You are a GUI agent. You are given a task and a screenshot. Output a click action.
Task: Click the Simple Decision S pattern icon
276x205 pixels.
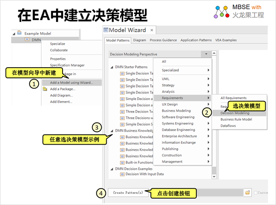coord(122,124)
